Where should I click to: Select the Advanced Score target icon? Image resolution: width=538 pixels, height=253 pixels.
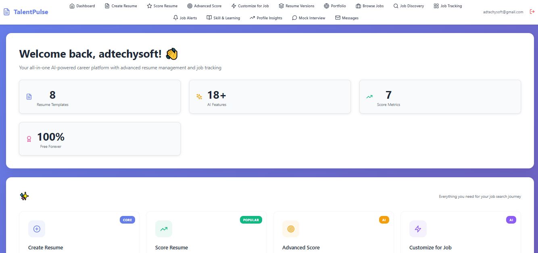[x=189, y=6]
